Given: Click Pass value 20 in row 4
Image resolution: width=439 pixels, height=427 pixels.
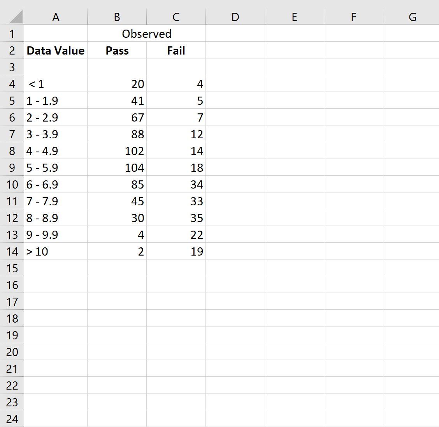Looking at the screenshot, I should point(117,84).
